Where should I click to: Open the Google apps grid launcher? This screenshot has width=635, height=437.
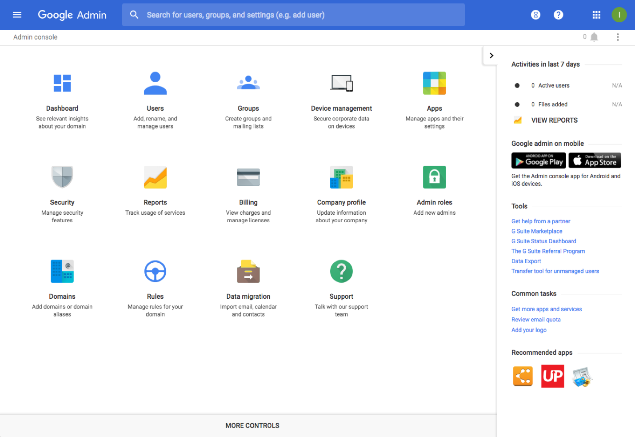596,15
